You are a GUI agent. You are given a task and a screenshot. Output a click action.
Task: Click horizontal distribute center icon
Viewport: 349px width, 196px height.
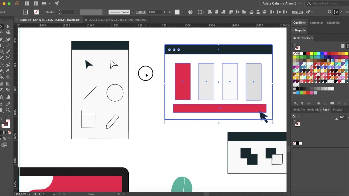[279, 12]
